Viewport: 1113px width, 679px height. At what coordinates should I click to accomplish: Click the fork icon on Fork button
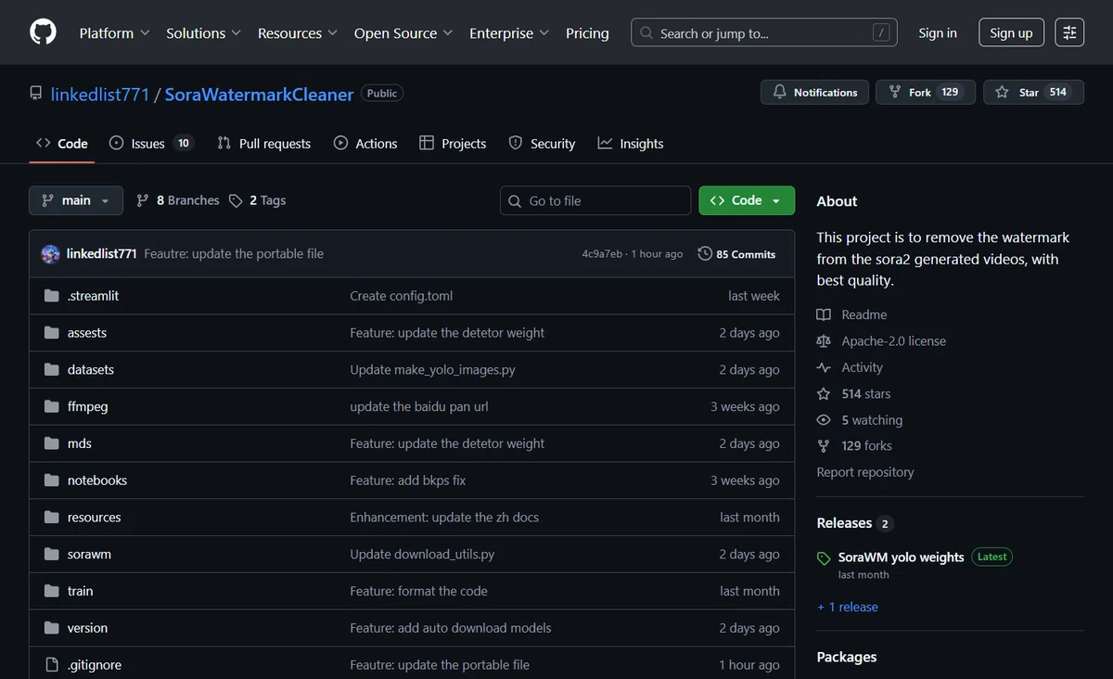click(x=895, y=92)
